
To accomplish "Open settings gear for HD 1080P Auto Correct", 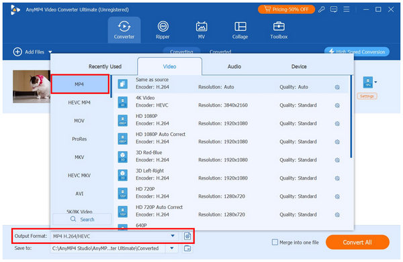I will [x=337, y=142].
